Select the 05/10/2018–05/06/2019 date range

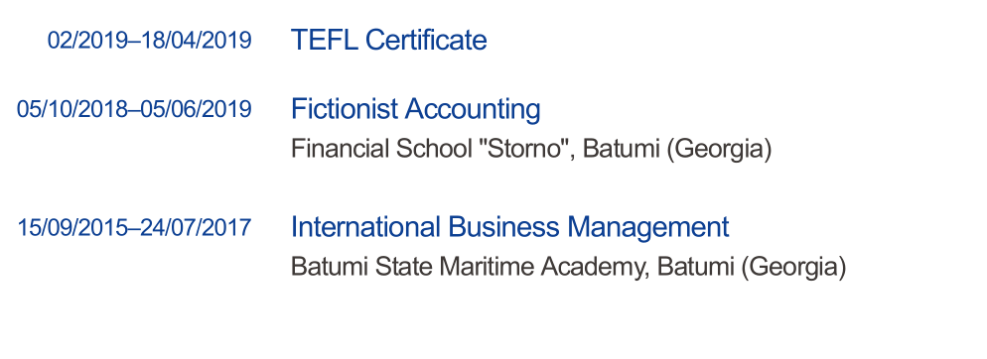coord(134,109)
